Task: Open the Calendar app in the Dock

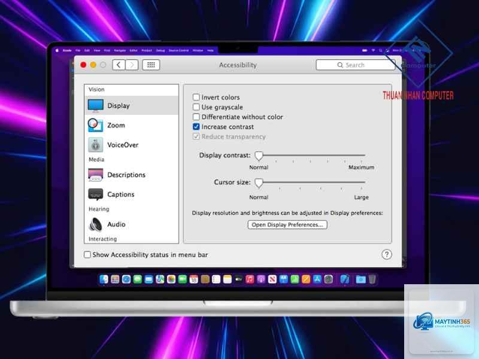Action: [193, 279]
